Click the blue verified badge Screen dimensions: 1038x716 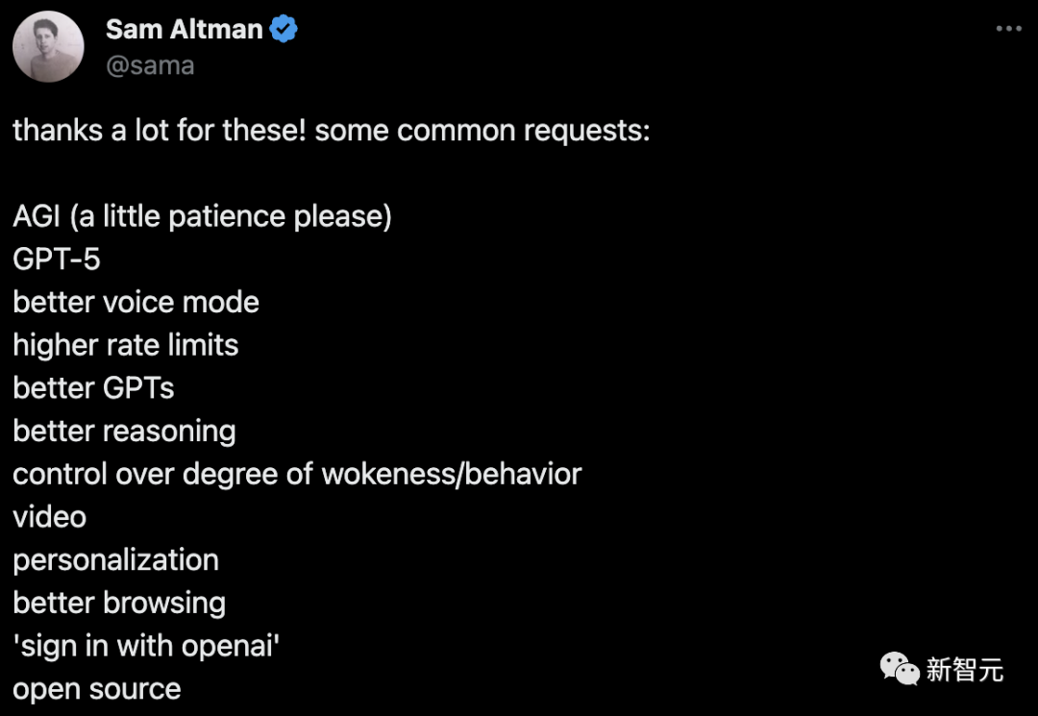[284, 30]
